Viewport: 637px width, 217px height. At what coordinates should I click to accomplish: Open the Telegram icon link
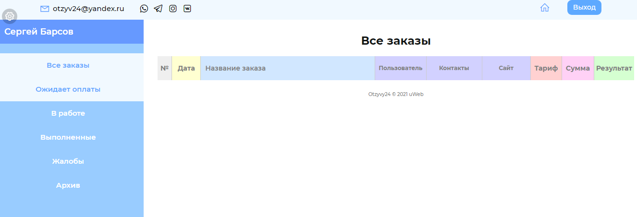pyautogui.click(x=158, y=8)
